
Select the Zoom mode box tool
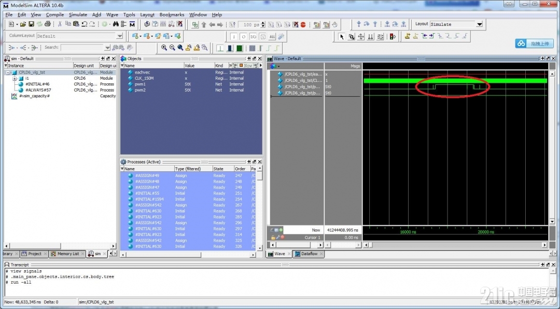[352, 36]
